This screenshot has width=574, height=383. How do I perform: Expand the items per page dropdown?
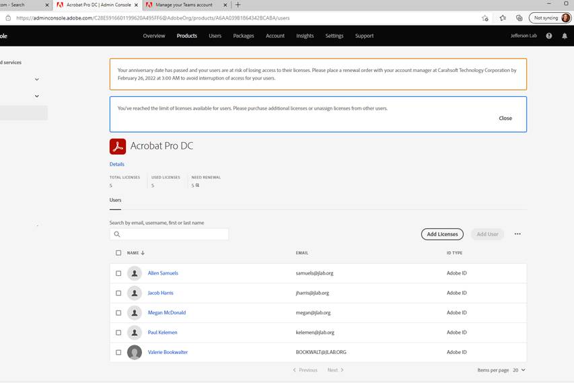point(519,370)
